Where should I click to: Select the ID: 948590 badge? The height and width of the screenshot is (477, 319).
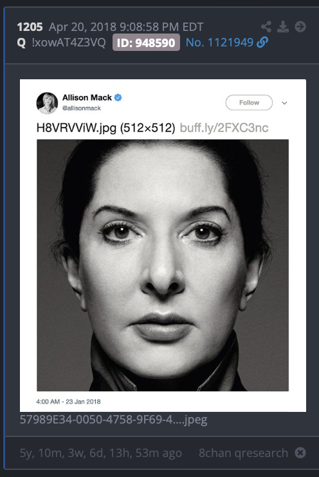coord(146,43)
